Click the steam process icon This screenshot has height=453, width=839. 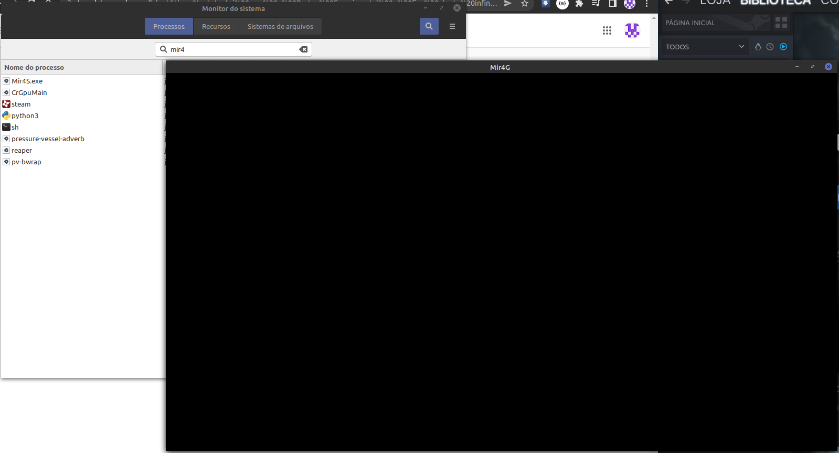[x=6, y=104]
